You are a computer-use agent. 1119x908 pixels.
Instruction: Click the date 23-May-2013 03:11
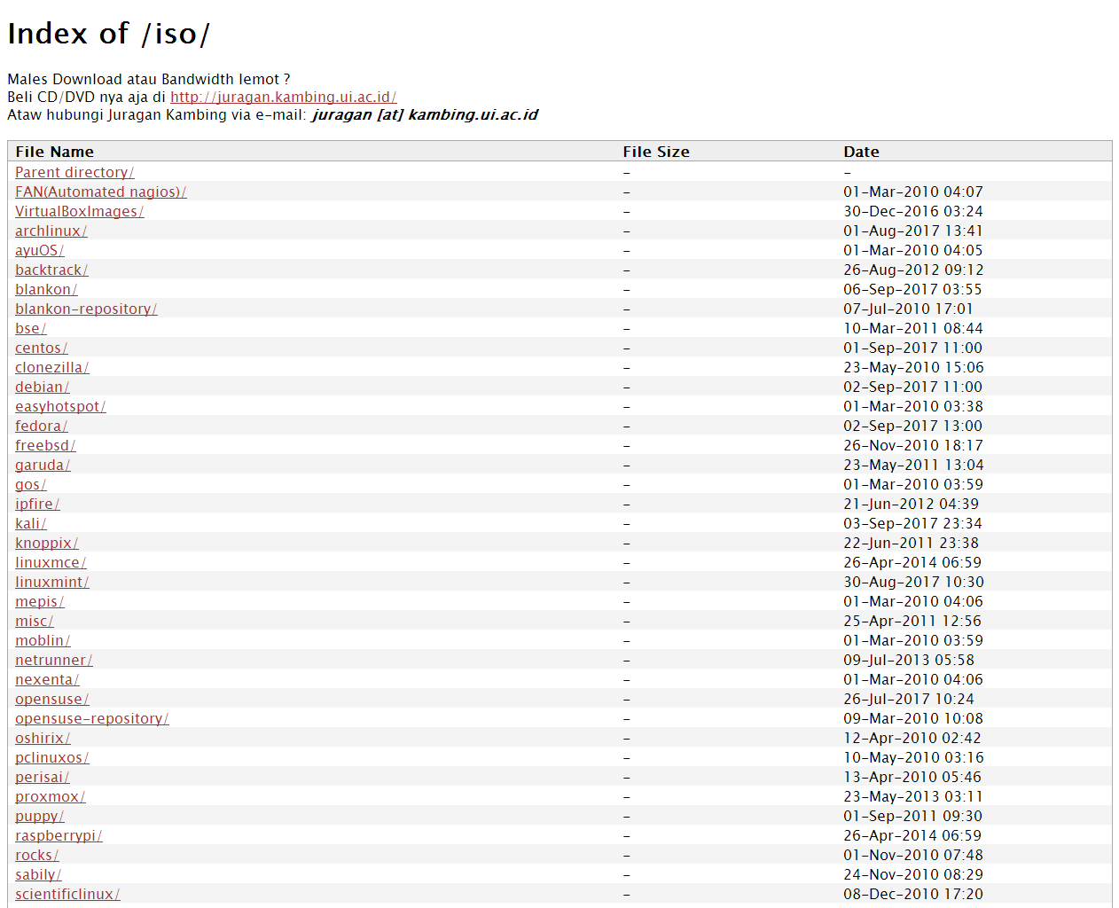(913, 796)
